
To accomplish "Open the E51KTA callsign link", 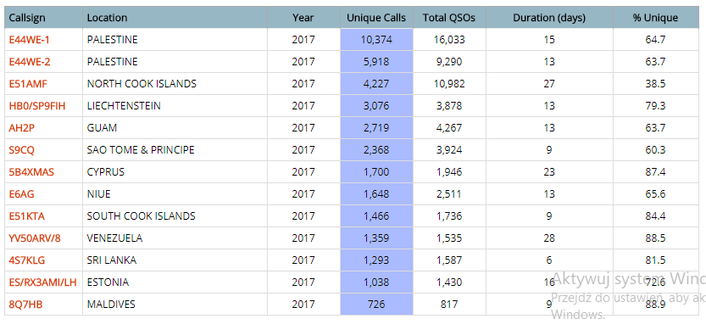I will point(27,216).
